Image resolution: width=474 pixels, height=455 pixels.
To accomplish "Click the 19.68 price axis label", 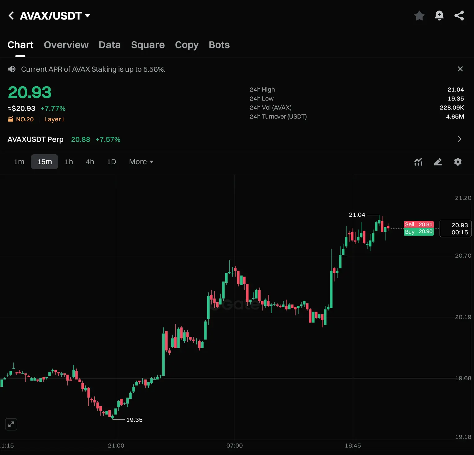I will (463, 378).
